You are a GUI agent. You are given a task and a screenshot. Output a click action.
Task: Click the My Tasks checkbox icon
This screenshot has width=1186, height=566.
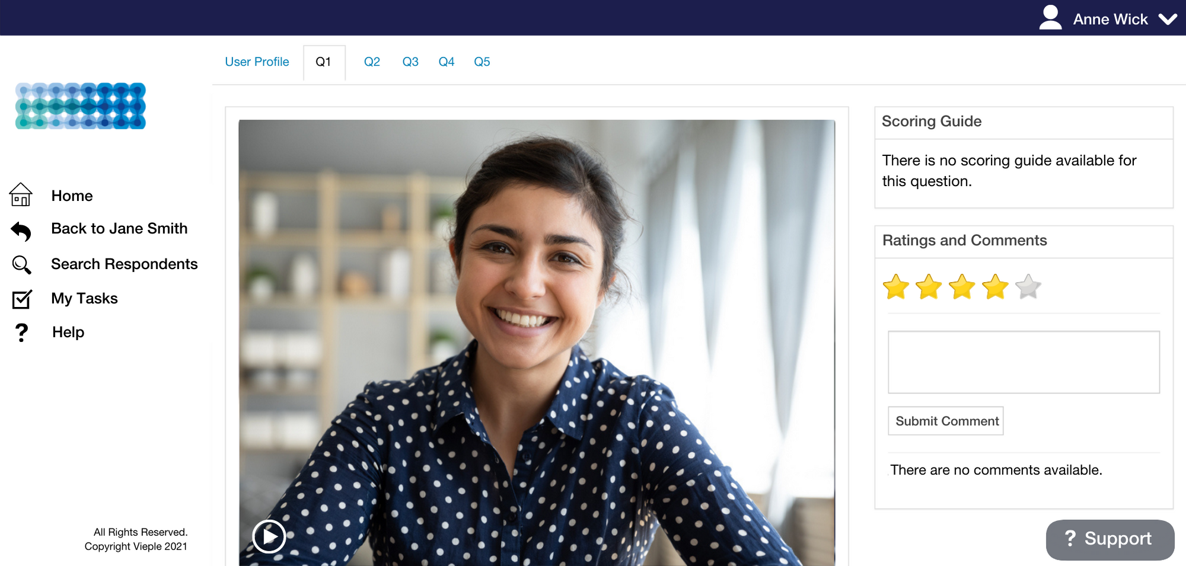22,299
